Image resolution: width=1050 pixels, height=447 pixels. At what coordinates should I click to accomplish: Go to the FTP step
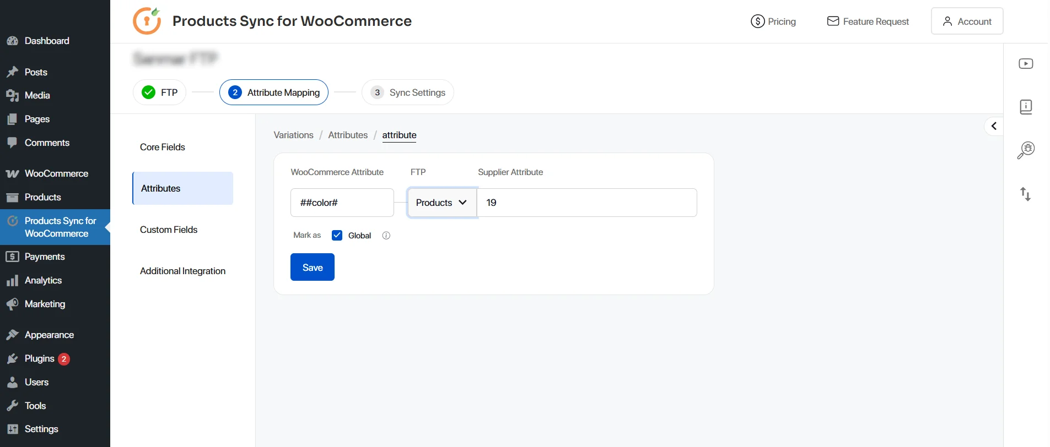pos(159,92)
